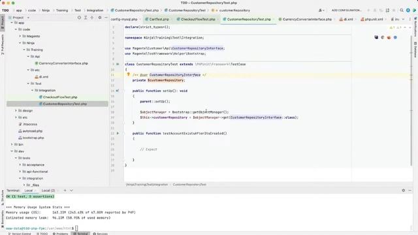Toggle the Pull Requests side stripe button
Image resolution: width=418 pixels, height=235 pixels.
coord(3,45)
